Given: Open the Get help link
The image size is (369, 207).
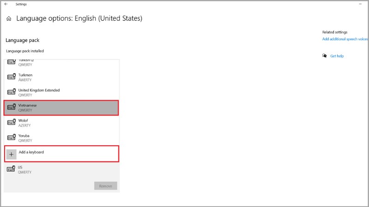Looking at the screenshot, I should [x=337, y=56].
